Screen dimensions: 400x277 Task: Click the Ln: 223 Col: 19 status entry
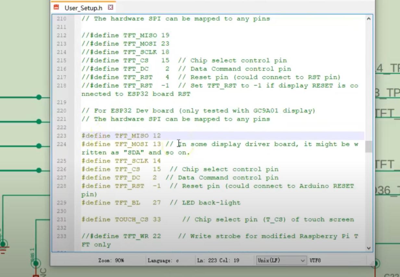point(218,260)
